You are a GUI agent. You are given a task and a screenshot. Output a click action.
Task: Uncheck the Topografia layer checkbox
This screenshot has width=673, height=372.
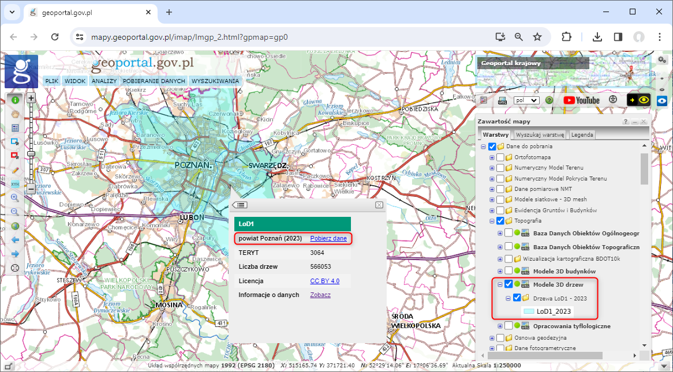tap(500, 220)
